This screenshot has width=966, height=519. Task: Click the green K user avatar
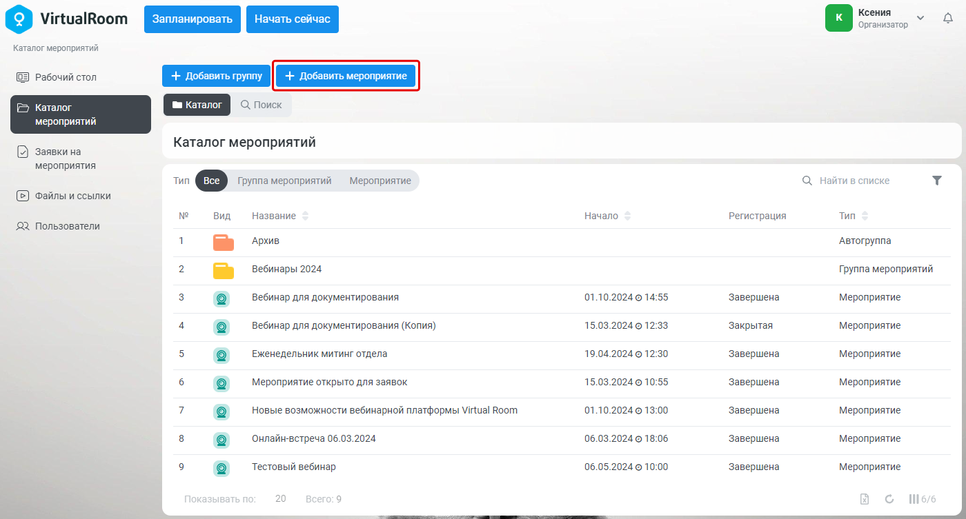(839, 18)
